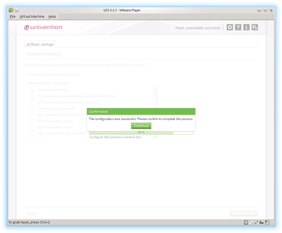Click the question mark help icon
The height and width of the screenshot is (233, 282).
(x=238, y=27)
